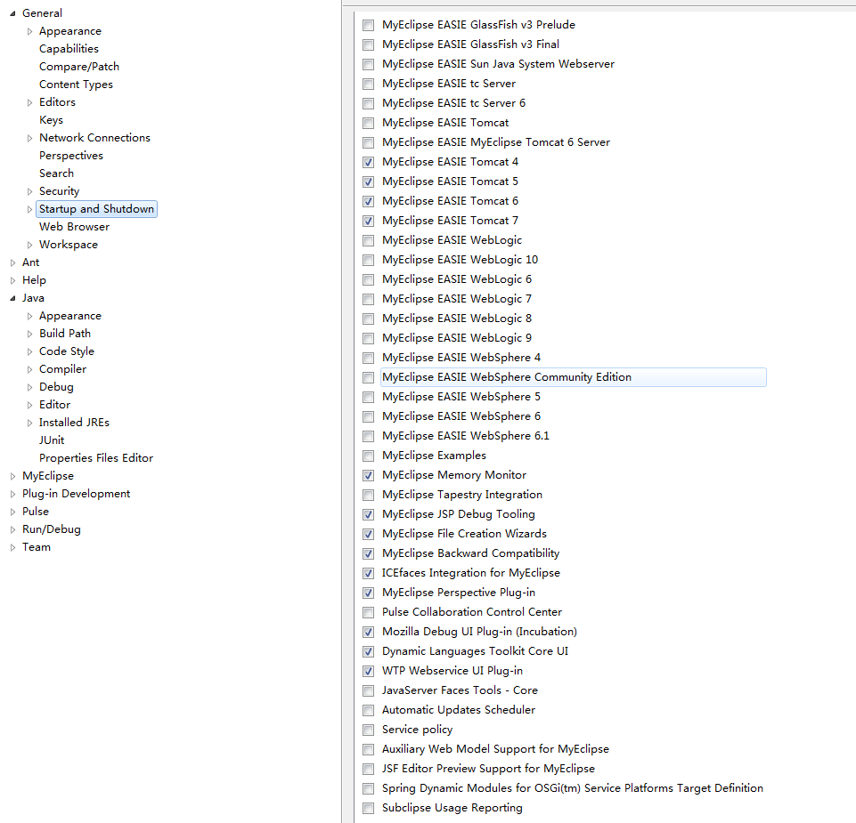Uncheck ICEfaces Integration for MyEclipse checkbox
856x823 pixels.
pos(369,573)
